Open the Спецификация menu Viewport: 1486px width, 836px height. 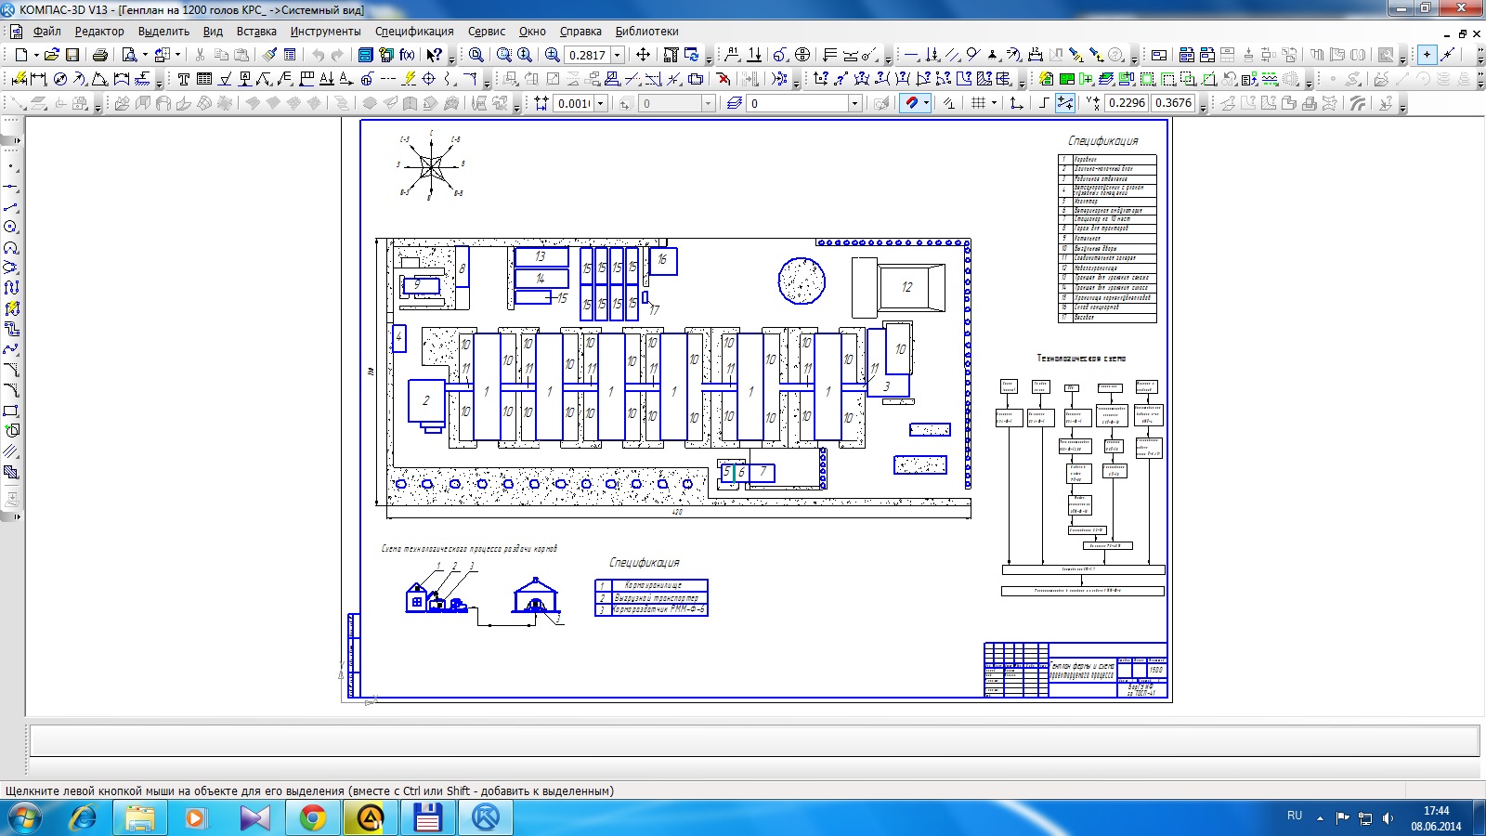414,32
